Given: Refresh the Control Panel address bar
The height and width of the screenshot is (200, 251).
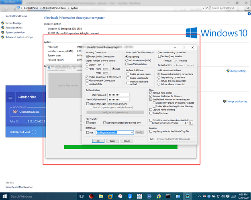Looking at the screenshot, I should pos(208,8).
